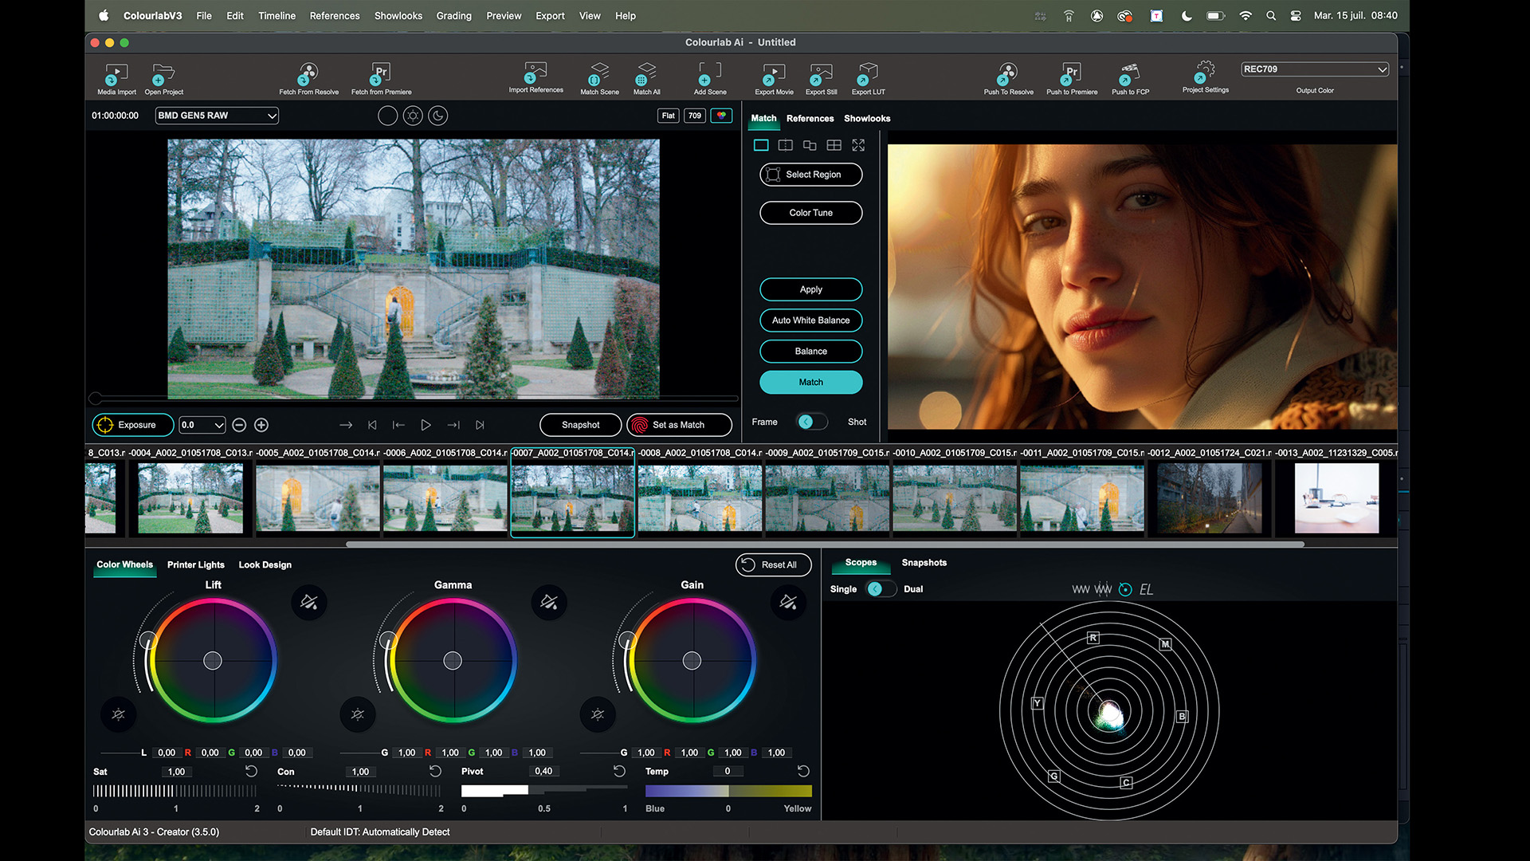This screenshot has width=1530, height=861.
Task: Open the Grading menu
Action: coord(453,15)
